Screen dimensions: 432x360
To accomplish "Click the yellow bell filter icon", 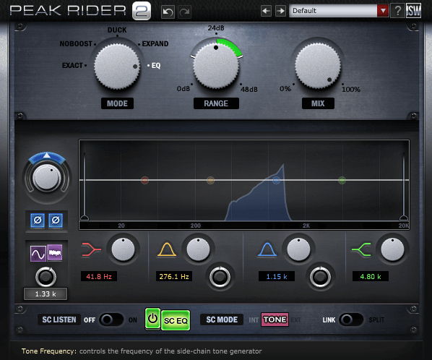I will click(167, 249).
